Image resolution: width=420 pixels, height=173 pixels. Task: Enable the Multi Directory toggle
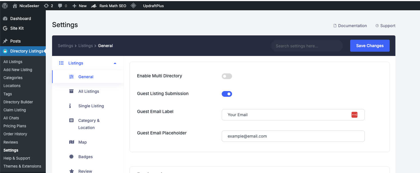(x=227, y=76)
